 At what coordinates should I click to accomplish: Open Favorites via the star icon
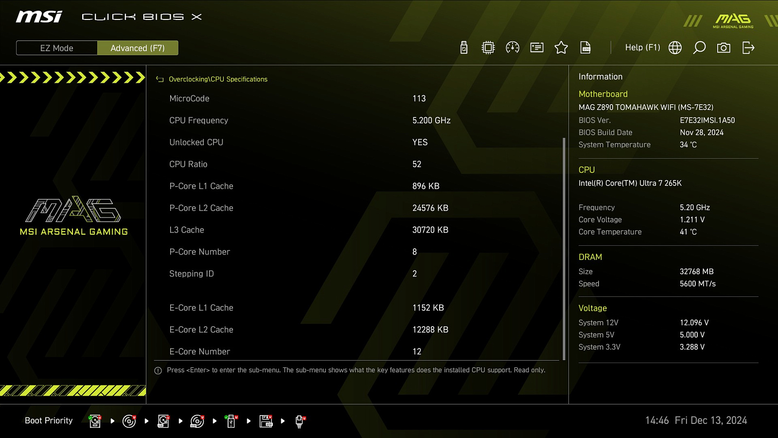(561, 48)
